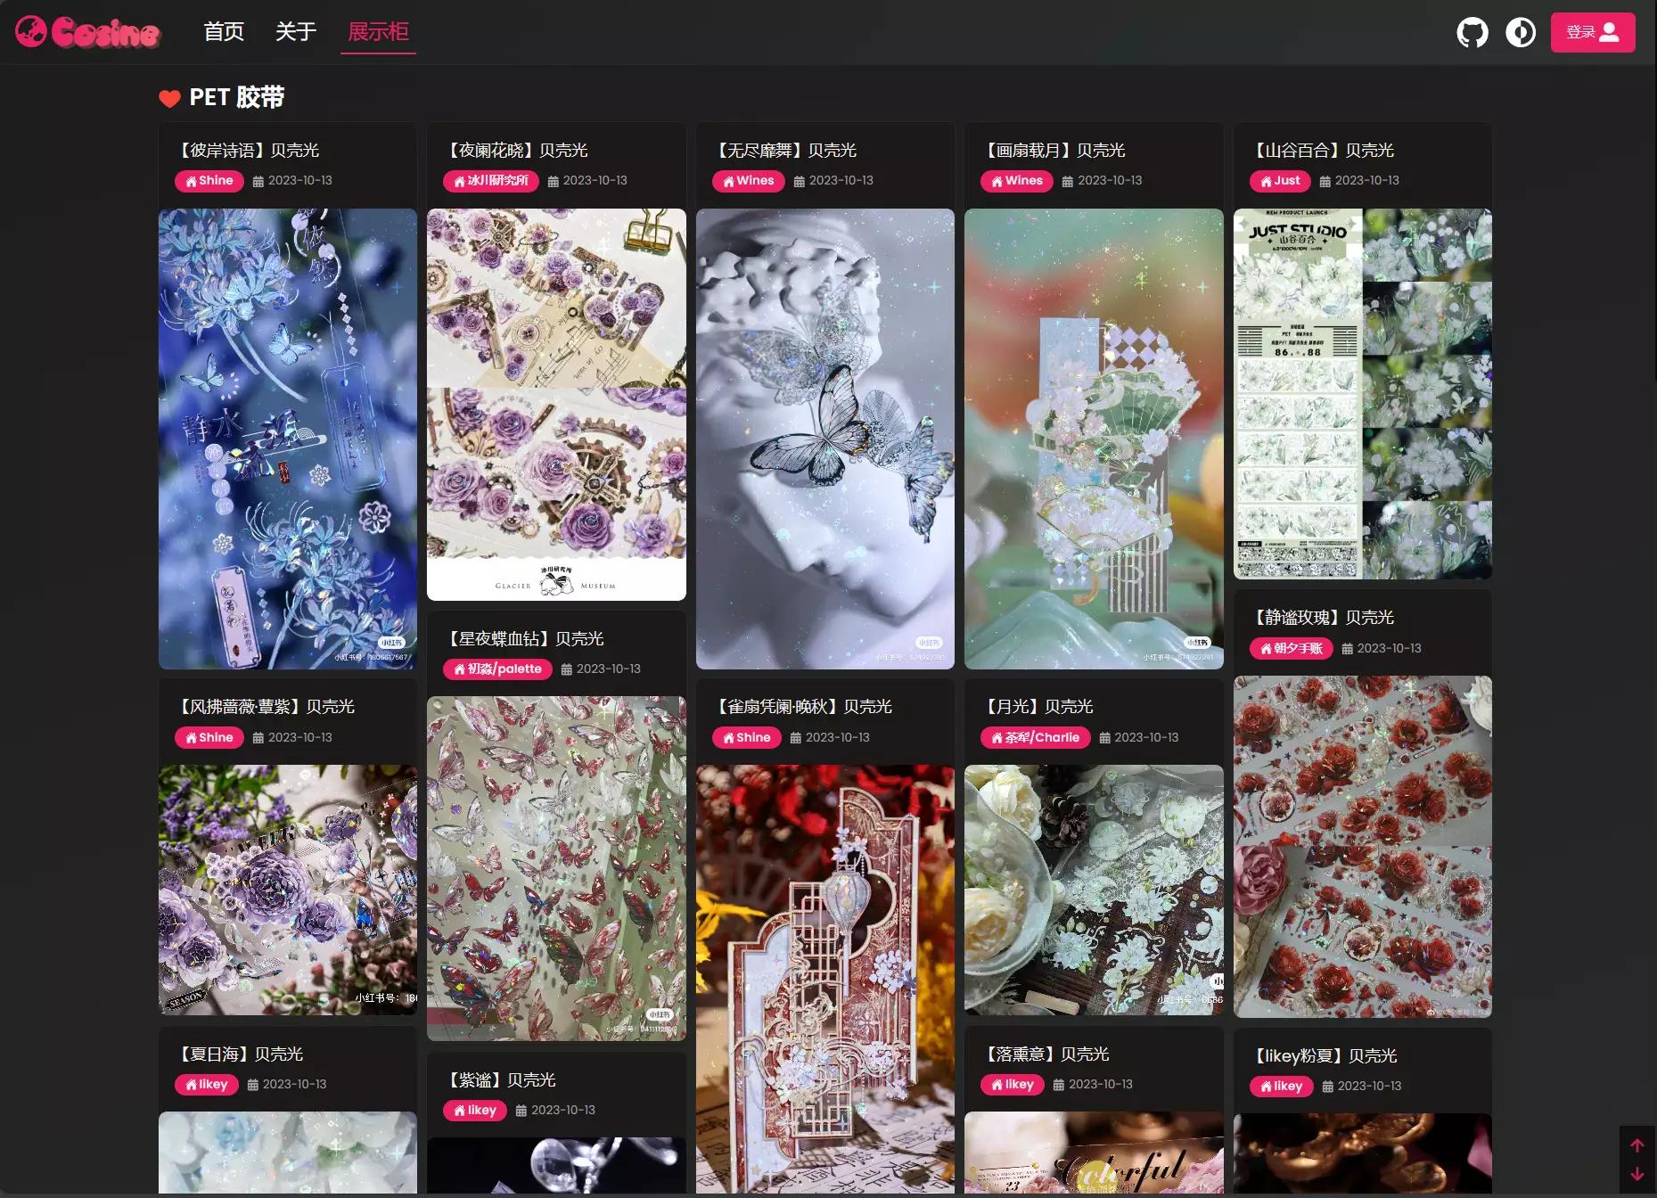1657x1198 pixels.
Task: Click the red heart icon beside PET 胶带
Action: [x=169, y=98]
